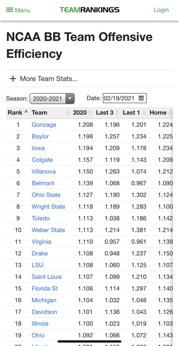Click the calendar icon in Date field
The height and width of the screenshot is (346, 179).
coord(141,98)
